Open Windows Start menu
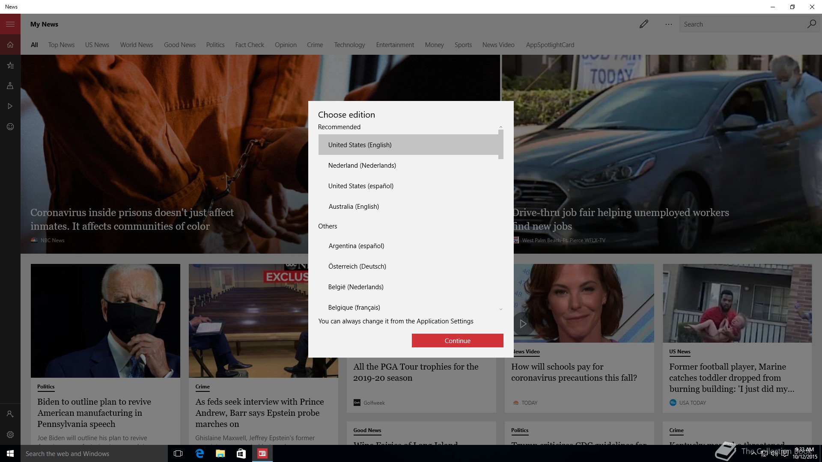Image resolution: width=822 pixels, height=462 pixels. click(x=10, y=453)
